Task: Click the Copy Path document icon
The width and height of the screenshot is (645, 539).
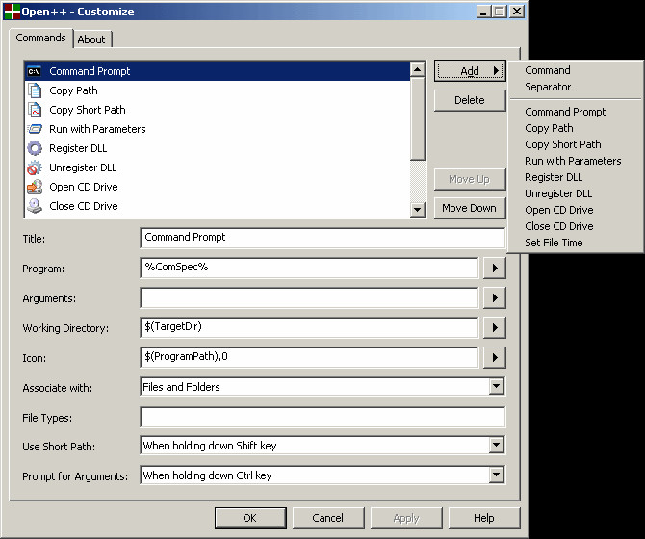Action: [35, 90]
